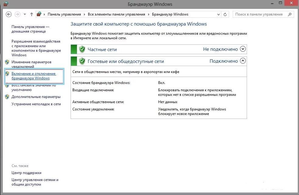Open address bar history dropdown

218,15
